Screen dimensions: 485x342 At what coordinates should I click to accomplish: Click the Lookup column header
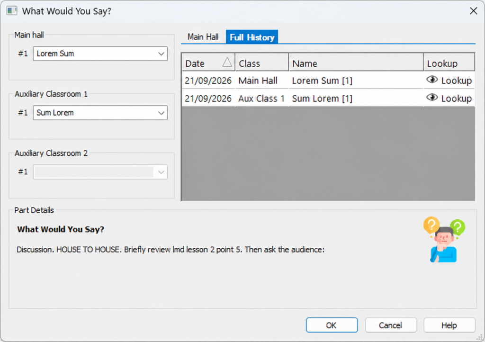(449, 63)
